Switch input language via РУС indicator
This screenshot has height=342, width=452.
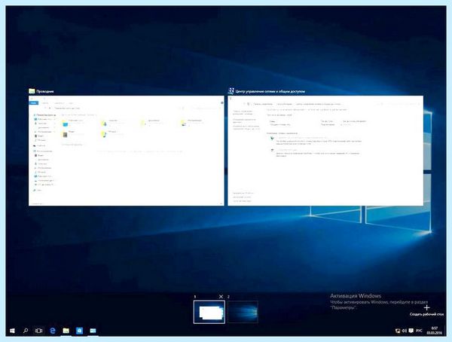click(x=419, y=331)
